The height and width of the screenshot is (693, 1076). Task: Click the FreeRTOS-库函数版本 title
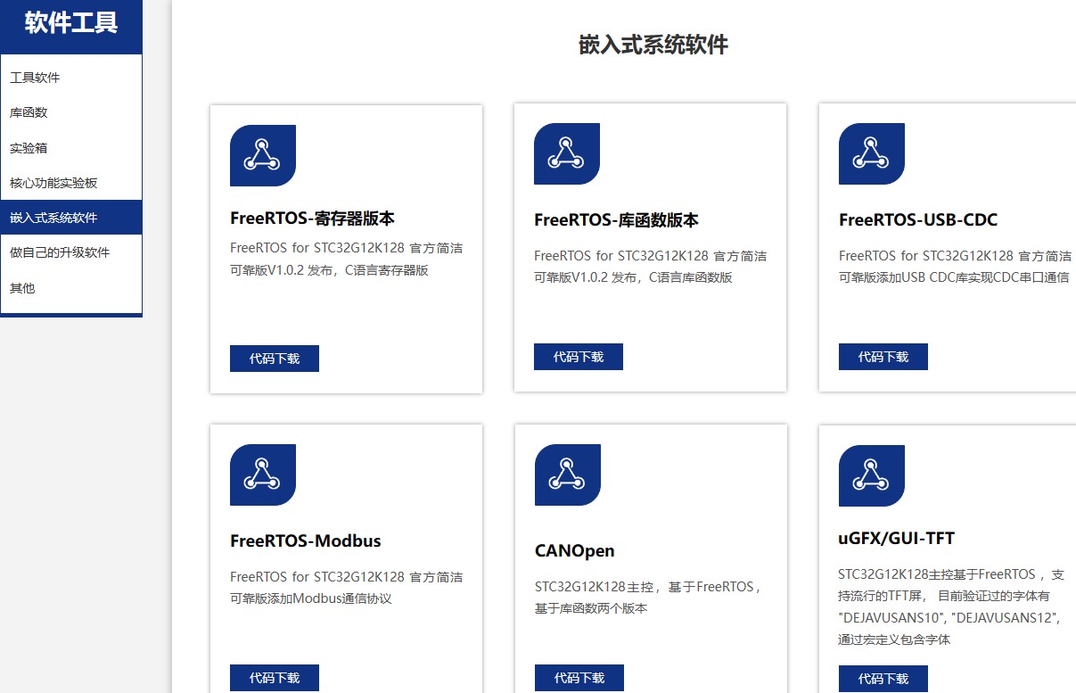[x=616, y=220]
